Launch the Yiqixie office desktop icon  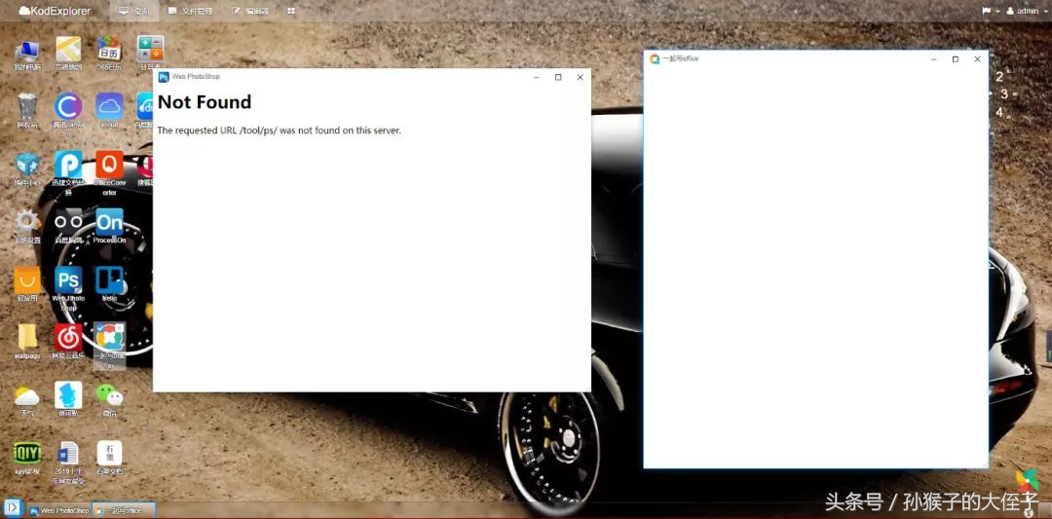(x=109, y=337)
